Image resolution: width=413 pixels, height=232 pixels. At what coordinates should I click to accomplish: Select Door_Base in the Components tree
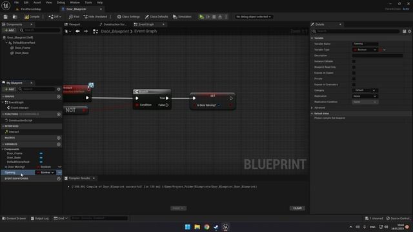click(21, 53)
